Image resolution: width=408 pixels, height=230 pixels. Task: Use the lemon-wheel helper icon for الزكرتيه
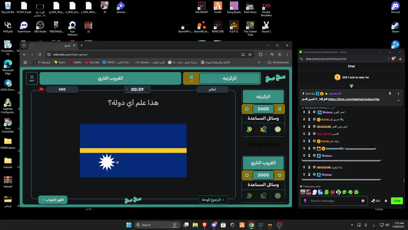point(278,129)
